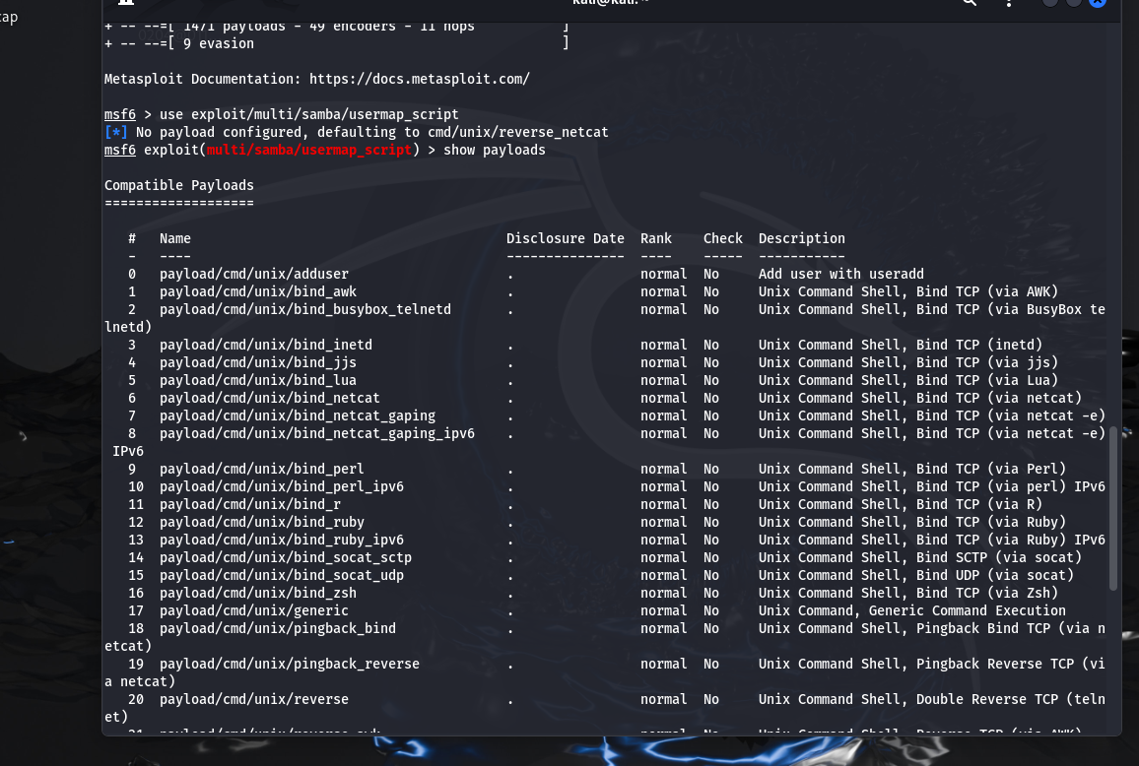This screenshot has width=1139, height=766.
Task: Click 'payload/cmd/unix/bind_busybox_telnetd' row name
Action: tap(305, 309)
